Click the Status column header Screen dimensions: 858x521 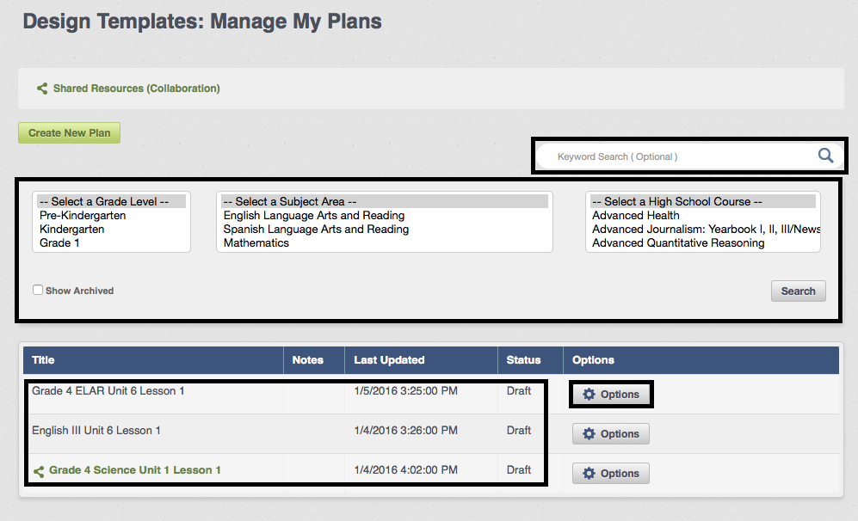coord(523,359)
